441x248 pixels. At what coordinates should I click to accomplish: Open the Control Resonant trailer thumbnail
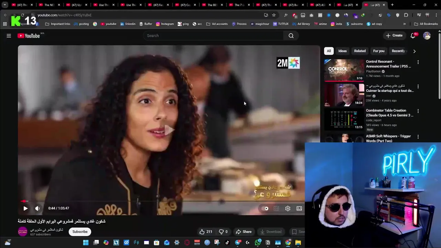(344, 70)
